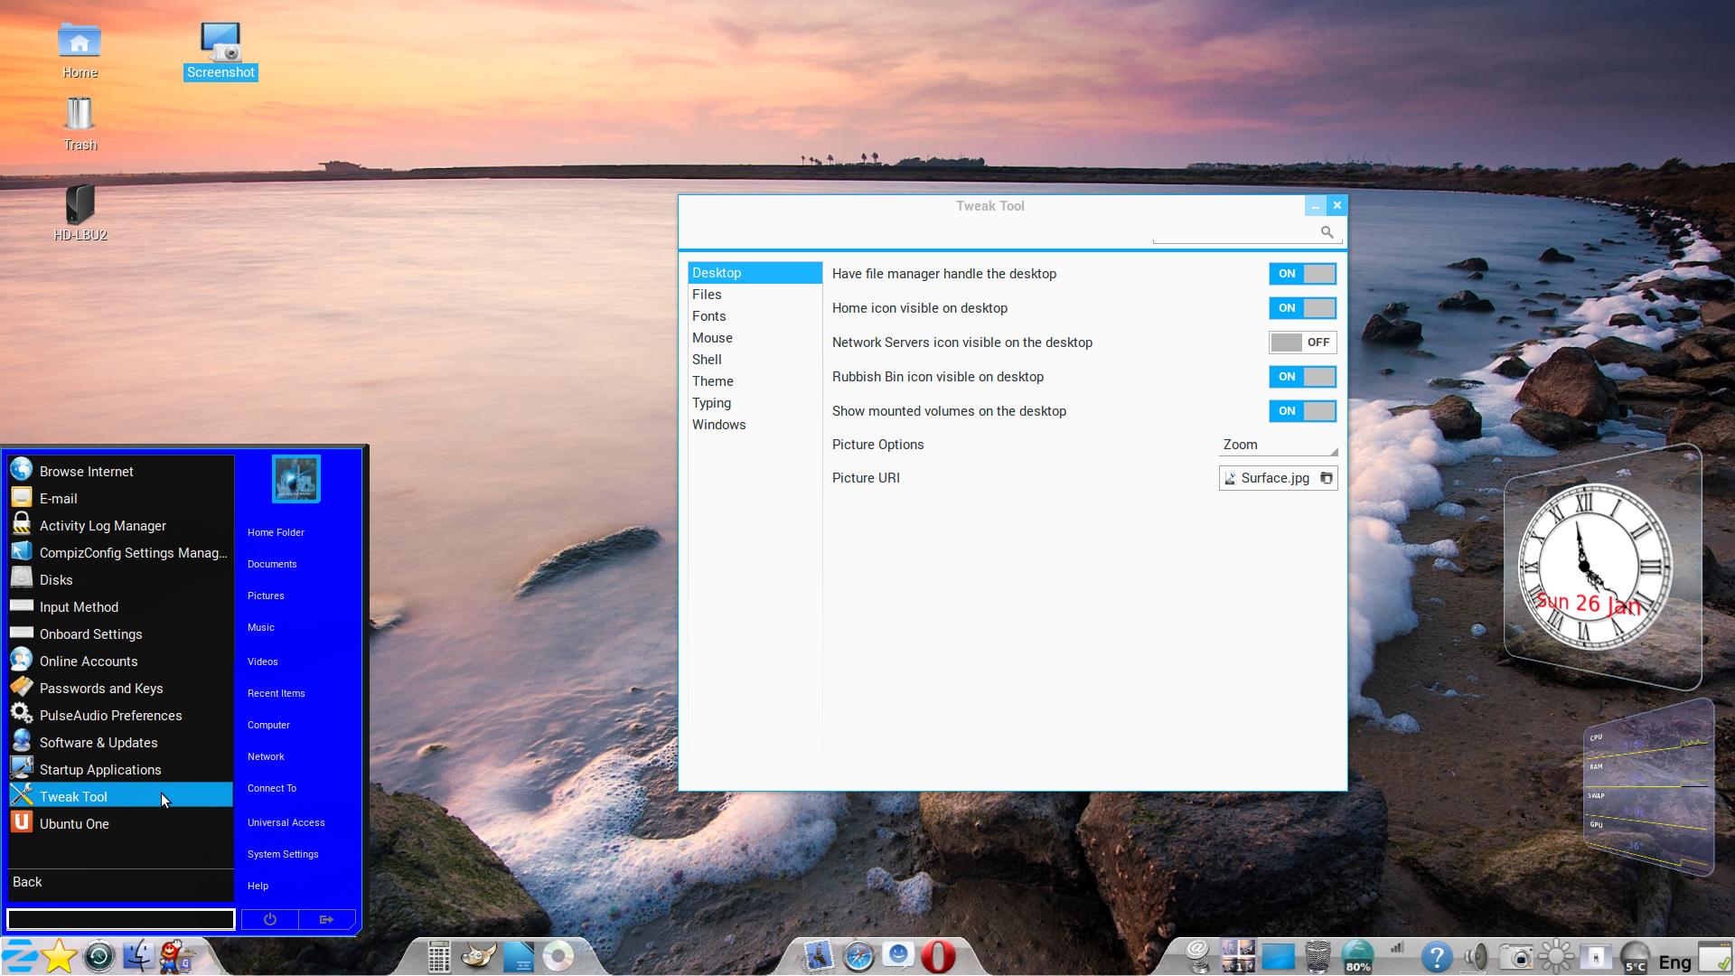Expand the Pictures folder in sidebar
Image resolution: width=1735 pixels, height=976 pixels.
pyautogui.click(x=266, y=595)
